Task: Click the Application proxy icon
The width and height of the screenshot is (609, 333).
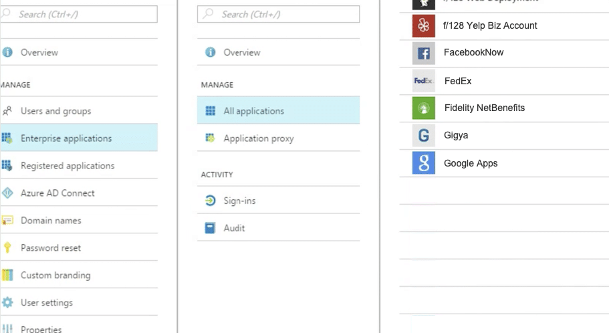Action: (210, 138)
